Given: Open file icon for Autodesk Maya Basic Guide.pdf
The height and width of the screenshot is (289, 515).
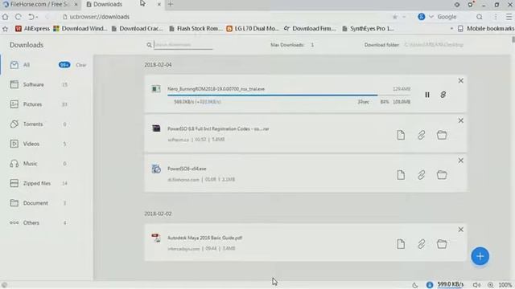Looking at the screenshot, I should pyautogui.click(x=401, y=244).
